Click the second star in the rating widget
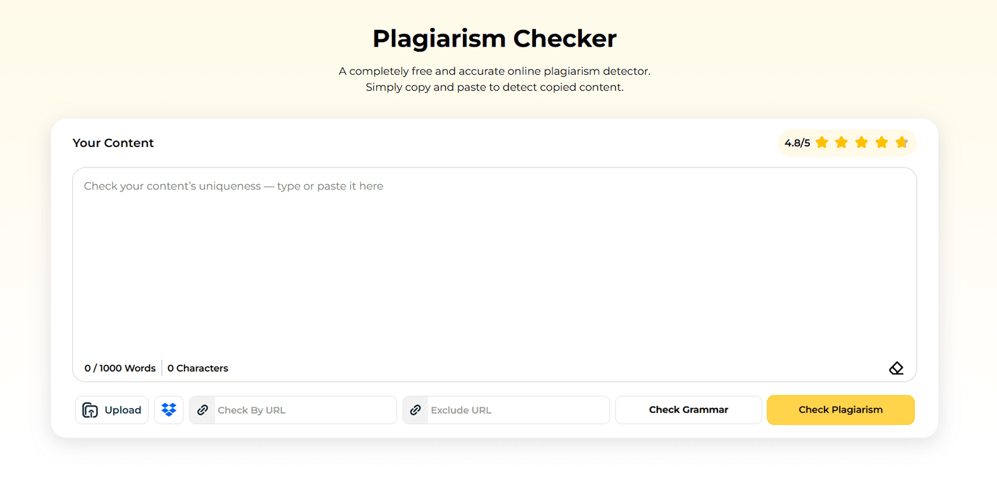997x480 pixels. [x=842, y=143]
